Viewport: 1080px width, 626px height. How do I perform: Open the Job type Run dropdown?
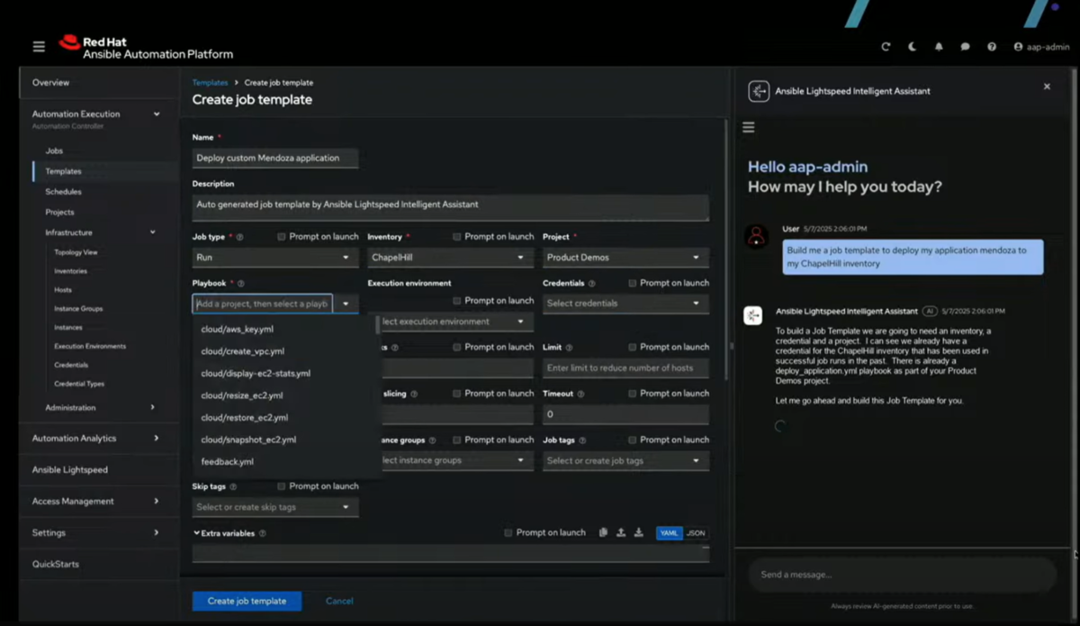275,258
